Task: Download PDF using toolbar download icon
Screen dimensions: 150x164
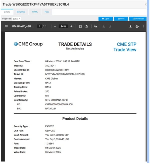Action: point(130,26)
